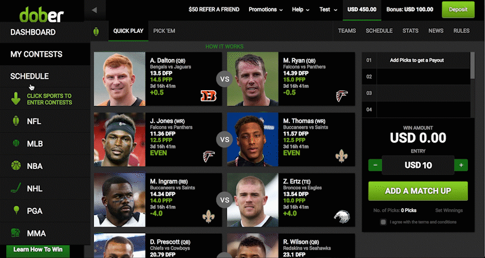Image resolution: width=485 pixels, height=258 pixels.
Task: Click the football icon beside Quick Play
Action: (96, 31)
